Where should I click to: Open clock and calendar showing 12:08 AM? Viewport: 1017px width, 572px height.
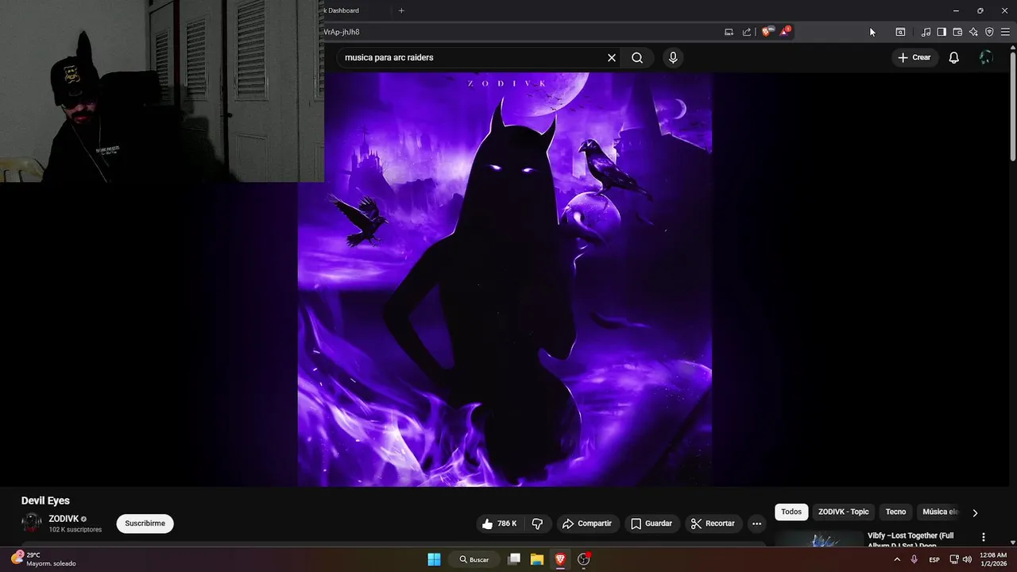pos(993,559)
